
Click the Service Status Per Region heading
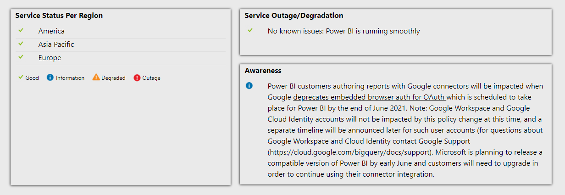click(59, 16)
